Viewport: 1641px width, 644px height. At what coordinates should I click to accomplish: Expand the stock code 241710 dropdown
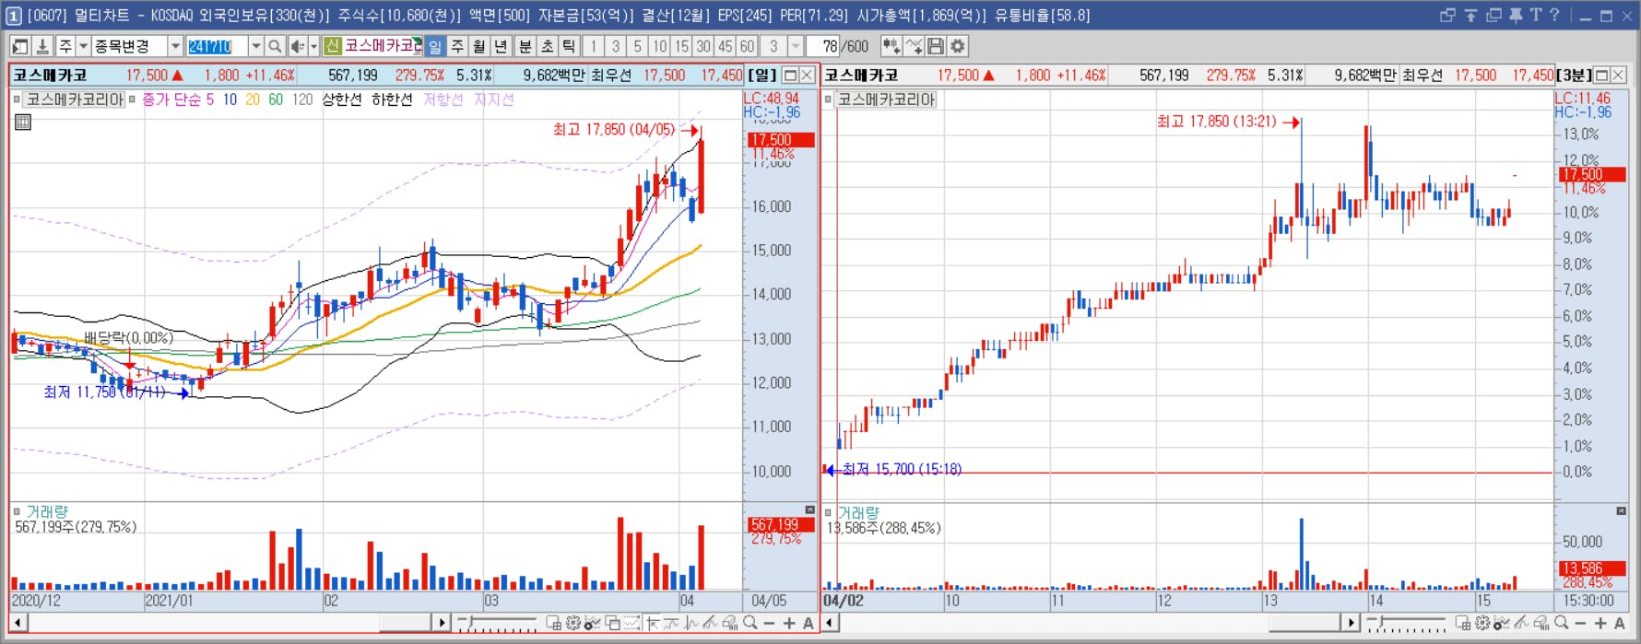click(256, 46)
